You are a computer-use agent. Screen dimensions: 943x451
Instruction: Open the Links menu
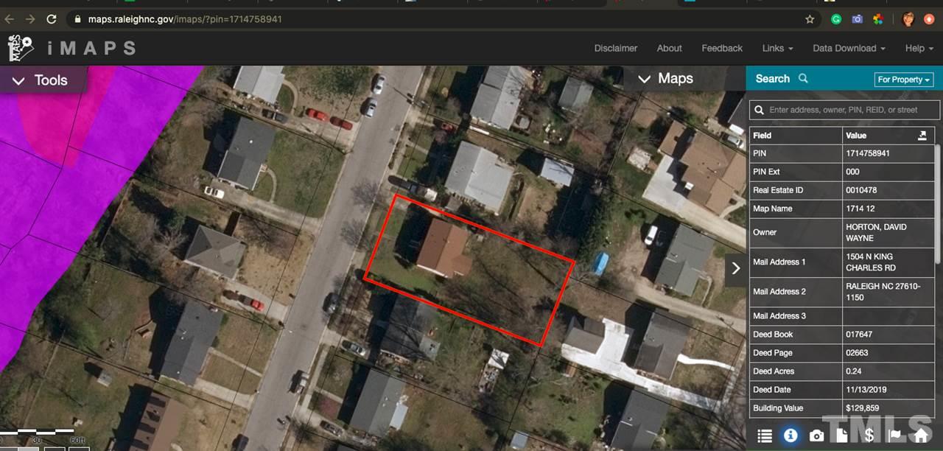tap(777, 48)
